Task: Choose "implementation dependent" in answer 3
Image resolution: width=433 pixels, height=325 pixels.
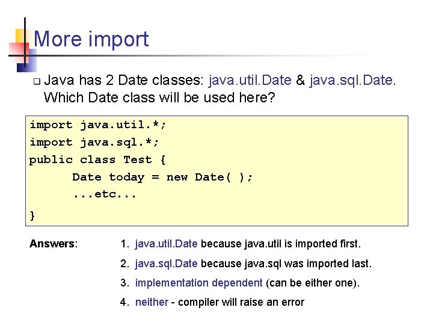Action: tap(198, 283)
